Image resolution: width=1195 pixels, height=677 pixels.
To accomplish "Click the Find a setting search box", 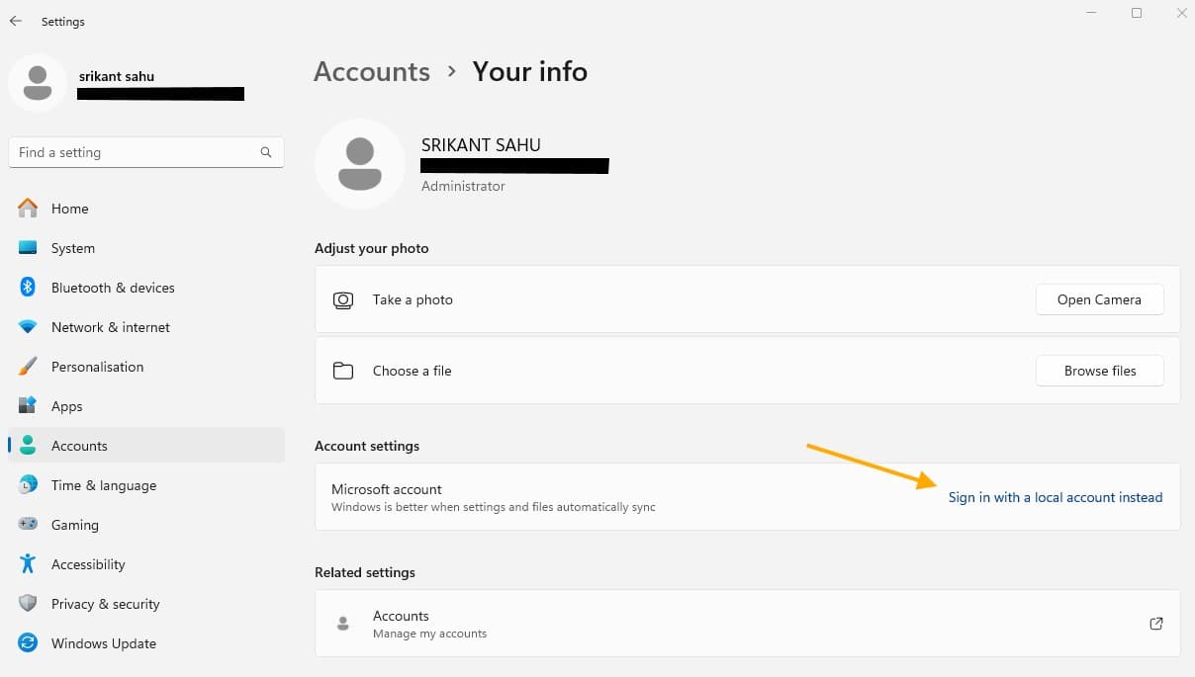I will pyautogui.click(x=134, y=152).
